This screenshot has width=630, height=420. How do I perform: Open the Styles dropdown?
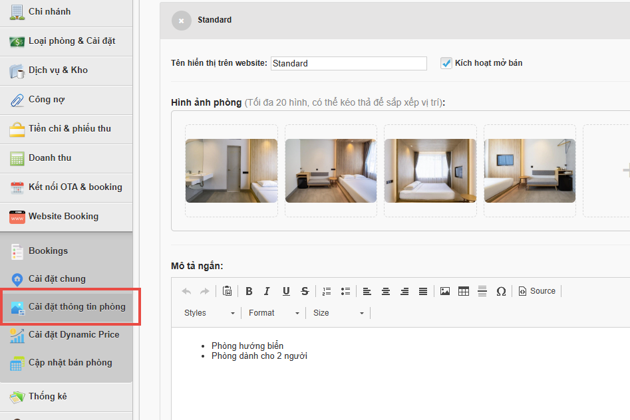209,313
